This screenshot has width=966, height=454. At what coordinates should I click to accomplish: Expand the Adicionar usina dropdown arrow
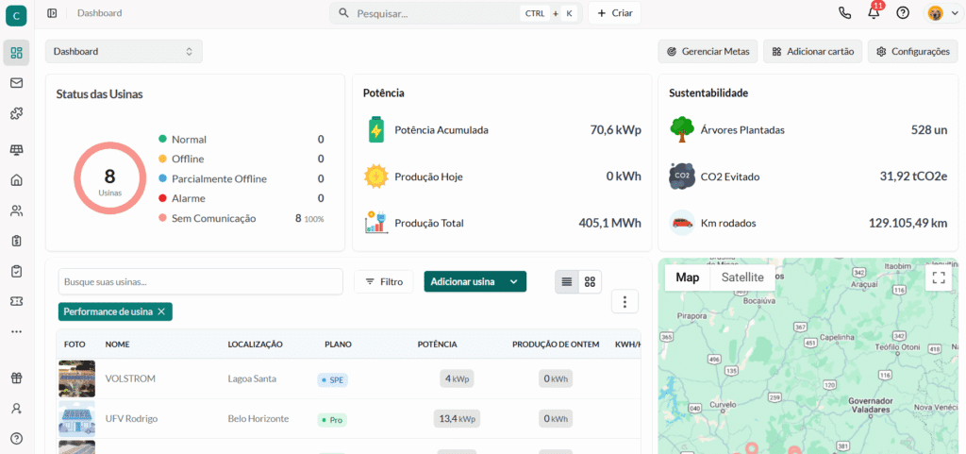[513, 281]
